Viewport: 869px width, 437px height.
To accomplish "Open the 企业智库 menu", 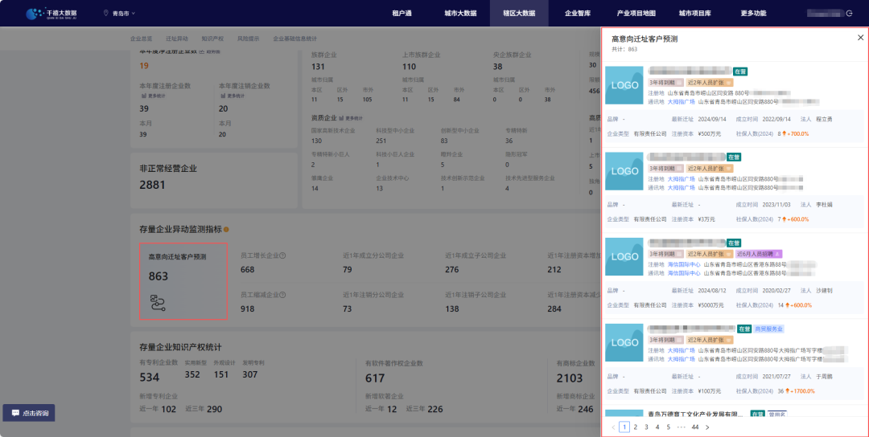I will pos(578,14).
